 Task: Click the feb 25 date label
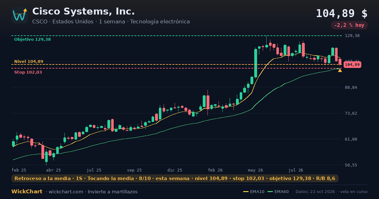pos(19,170)
